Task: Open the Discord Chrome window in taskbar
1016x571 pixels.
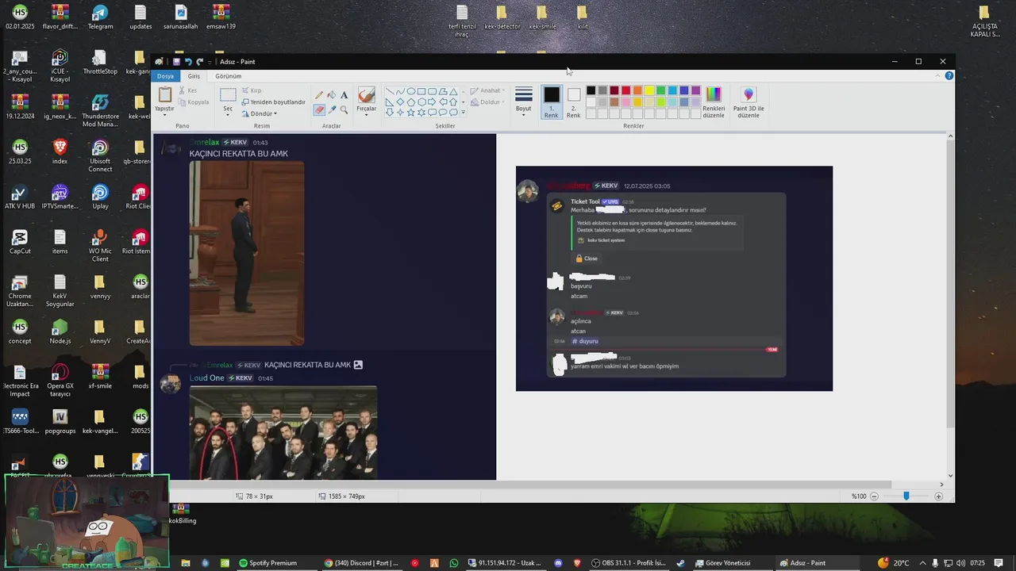Action: pyautogui.click(x=361, y=563)
